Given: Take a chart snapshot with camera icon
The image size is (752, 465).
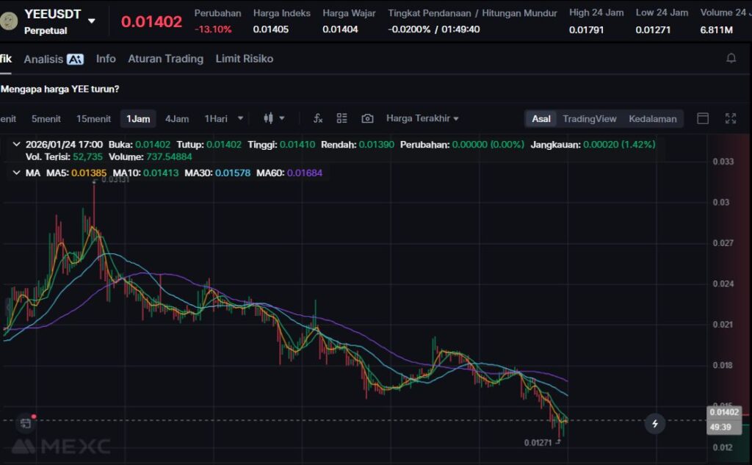Looking at the screenshot, I should coord(367,118).
